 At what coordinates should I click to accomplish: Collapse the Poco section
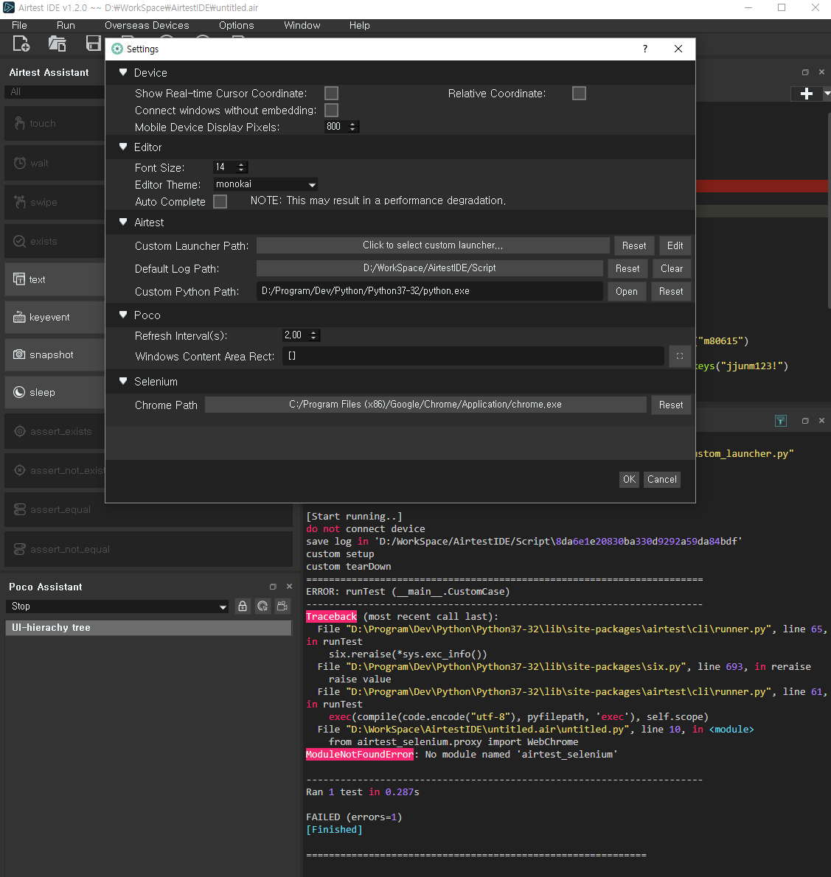click(x=123, y=315)
